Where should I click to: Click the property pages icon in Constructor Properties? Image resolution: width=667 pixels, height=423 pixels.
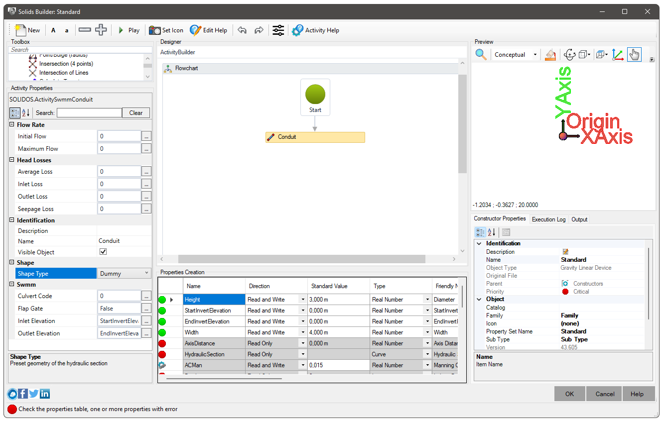506,232
